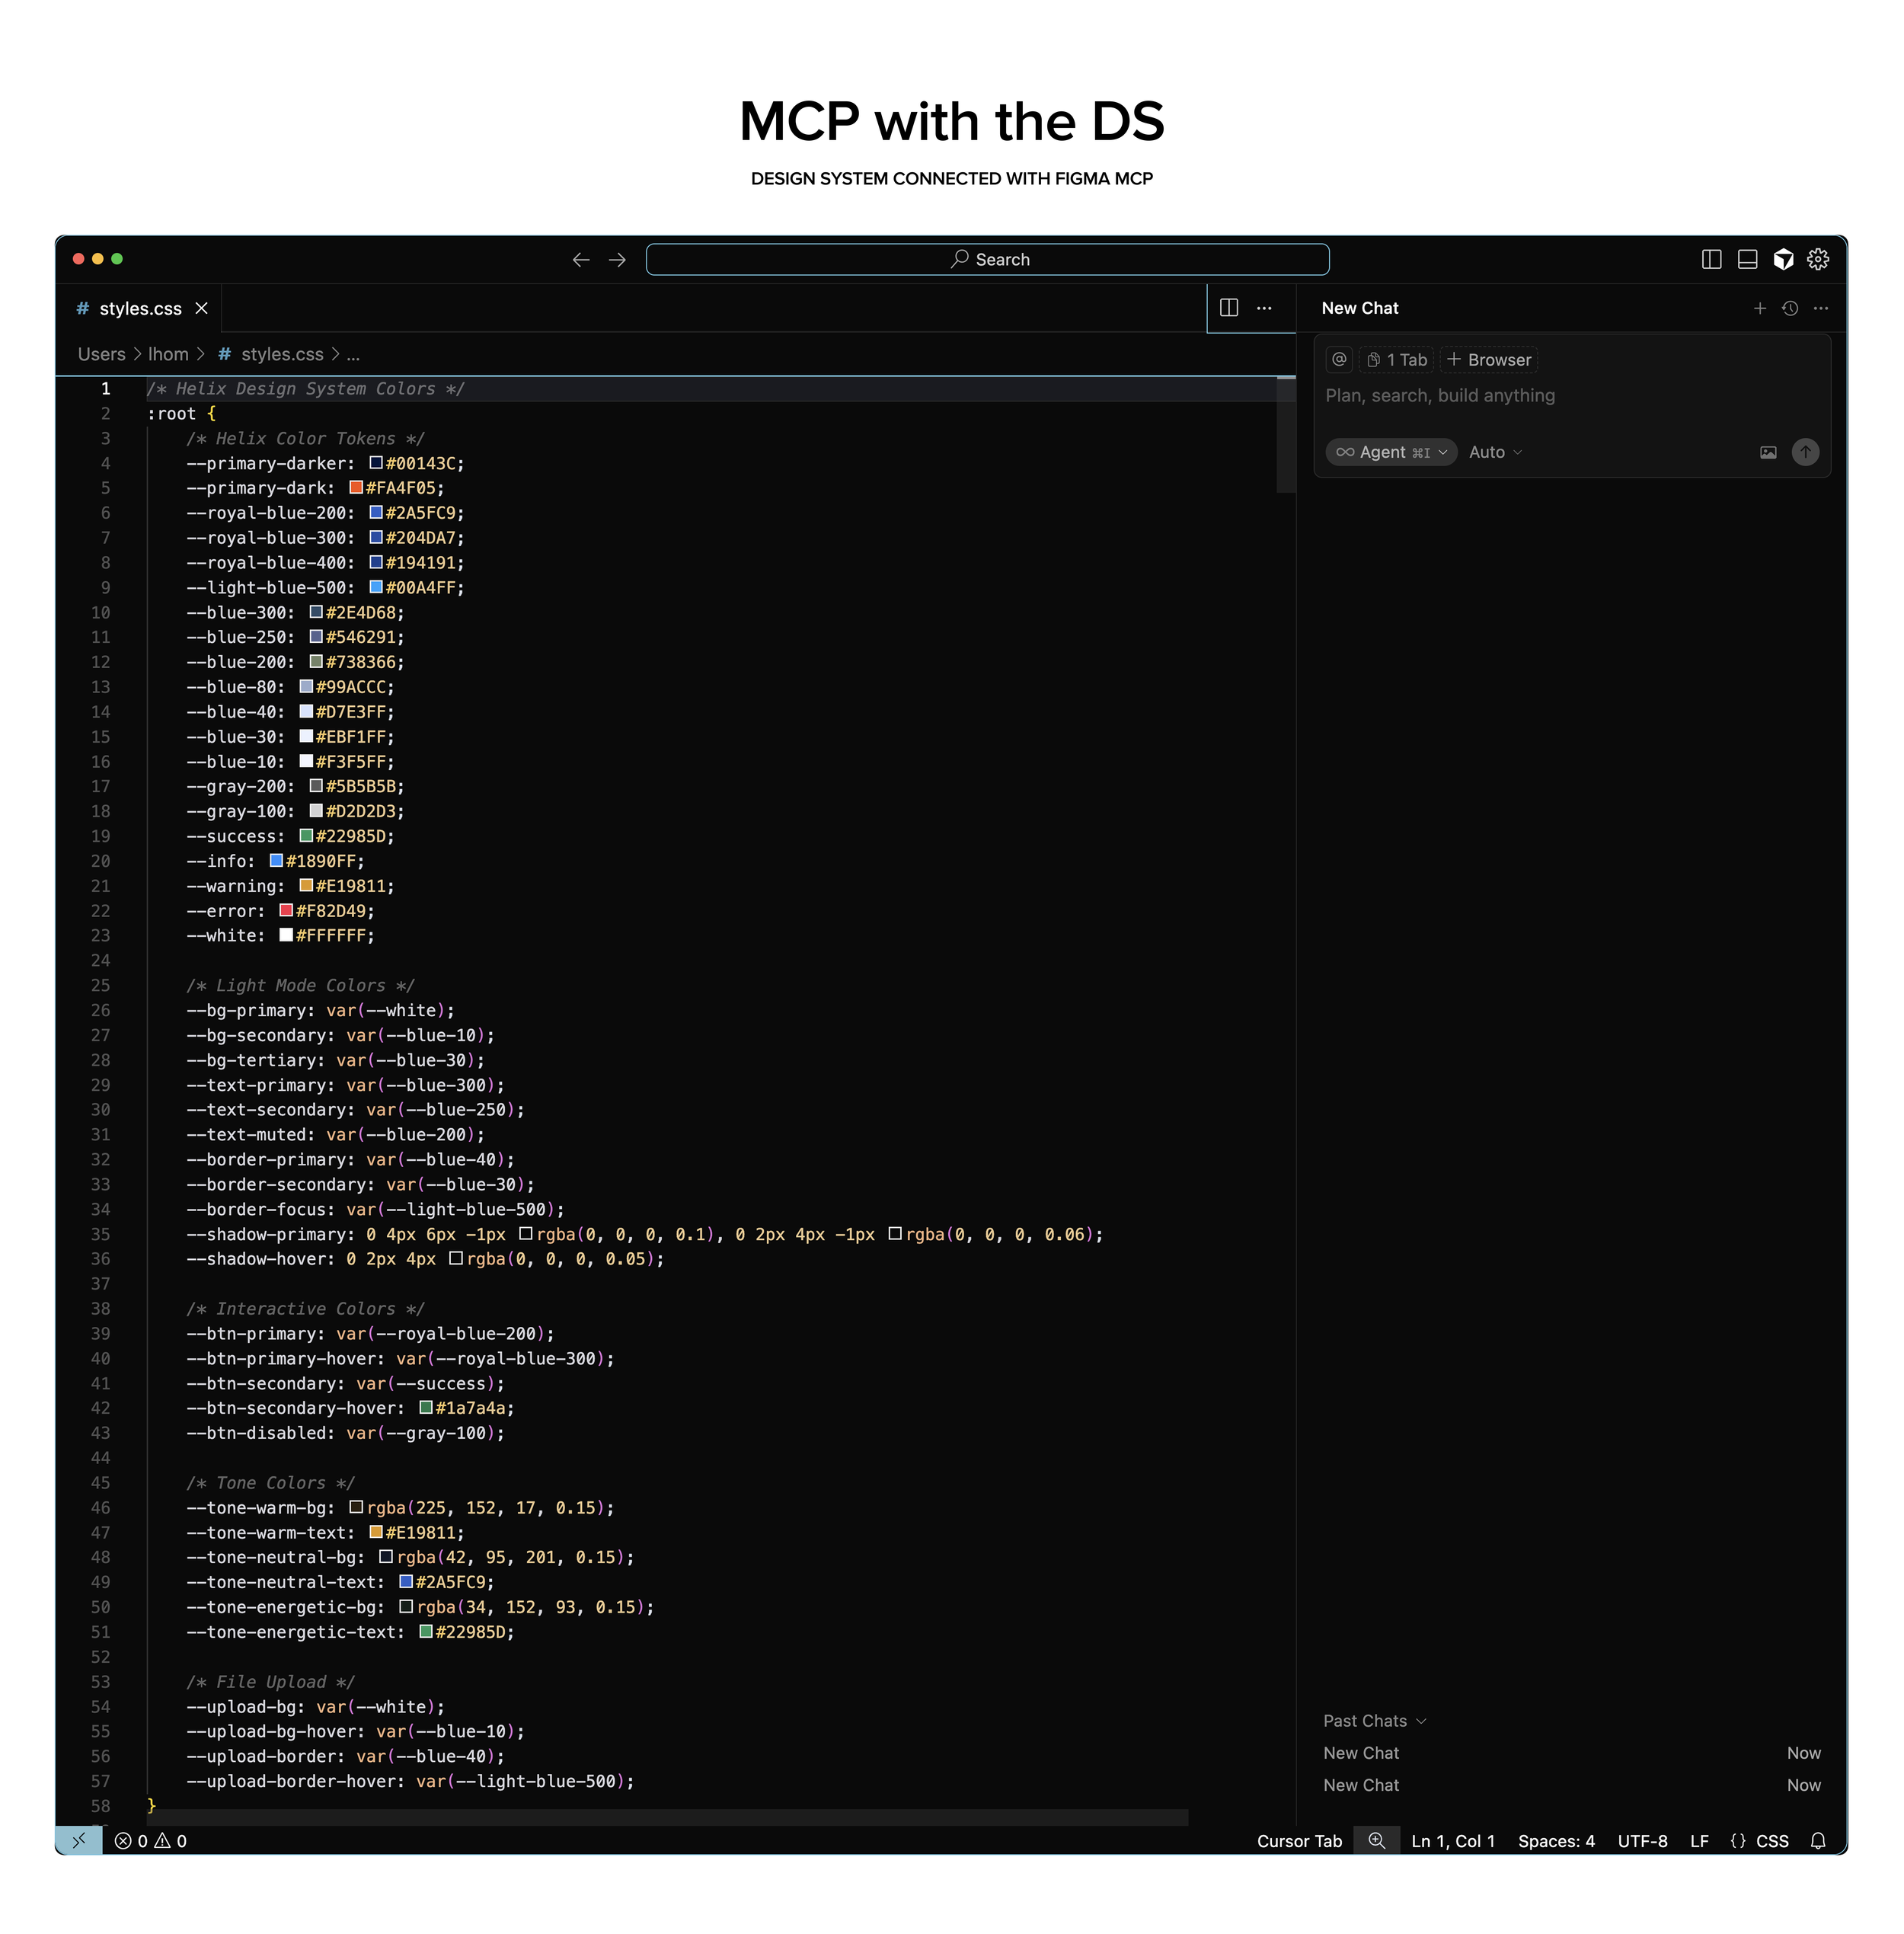Screen dimensions: 1904x1934
Task: Click the lhom breadcrumb item
Action: coord(168,354)
